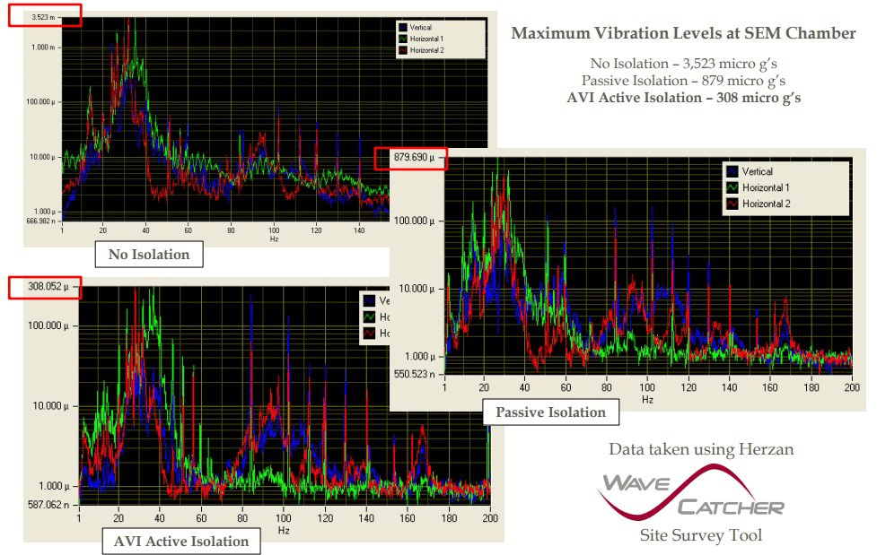The height and width of the screenshot is (555, 877).
Task: Click red Horizontal 2 swatch in Passive Isolation legend
Action: 732,204
